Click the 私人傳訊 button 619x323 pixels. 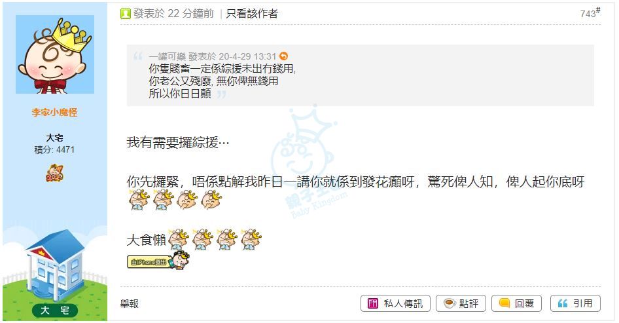click(395, 303)
